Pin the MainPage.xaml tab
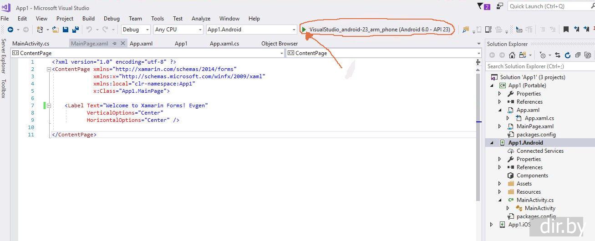This screenshot has width=595, height=241. 115,44
